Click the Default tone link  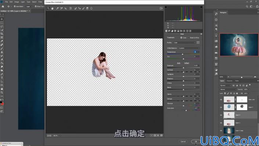click(x=187, y=63)
